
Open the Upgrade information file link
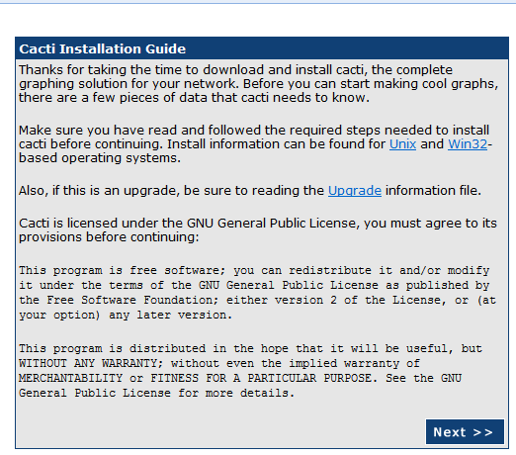click(355, 191)
